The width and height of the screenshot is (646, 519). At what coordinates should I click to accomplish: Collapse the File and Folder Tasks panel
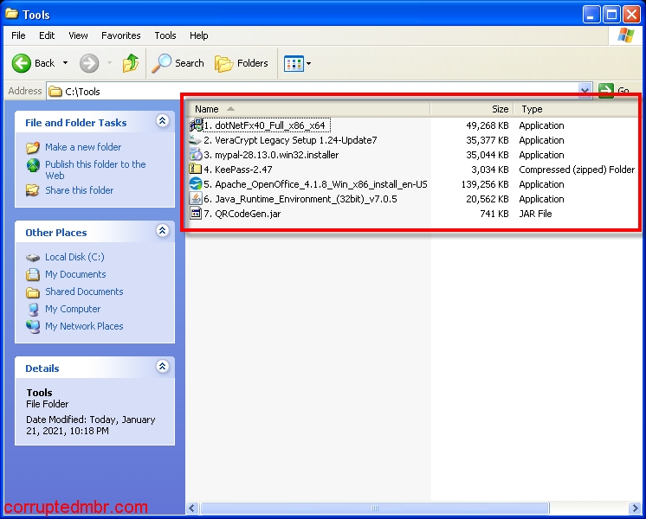[162, 122]
